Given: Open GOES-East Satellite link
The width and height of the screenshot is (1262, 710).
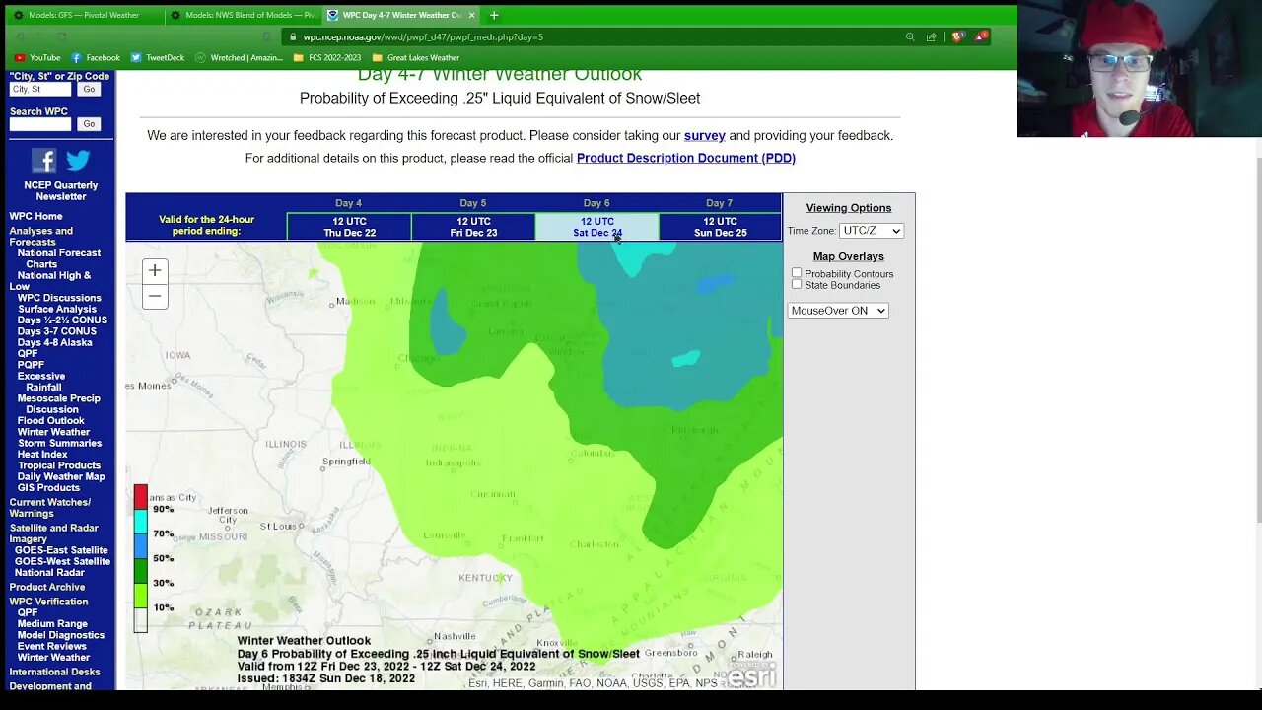Looking at the screenshot, I should (x=61, y=550).
